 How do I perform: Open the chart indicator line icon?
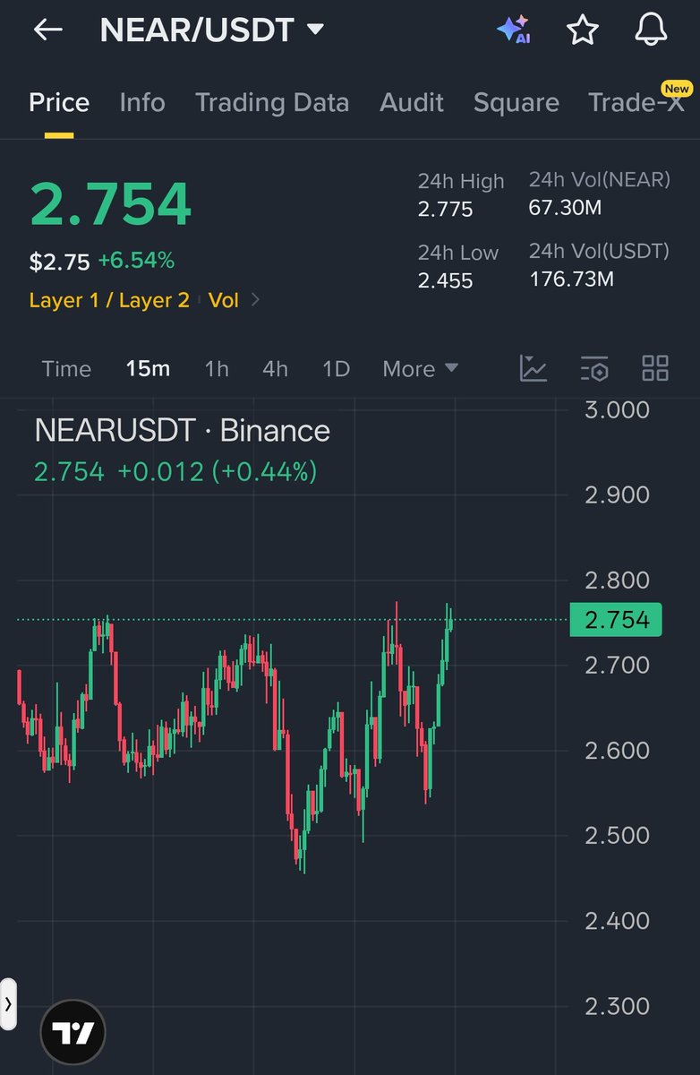[x=534, y=368]
